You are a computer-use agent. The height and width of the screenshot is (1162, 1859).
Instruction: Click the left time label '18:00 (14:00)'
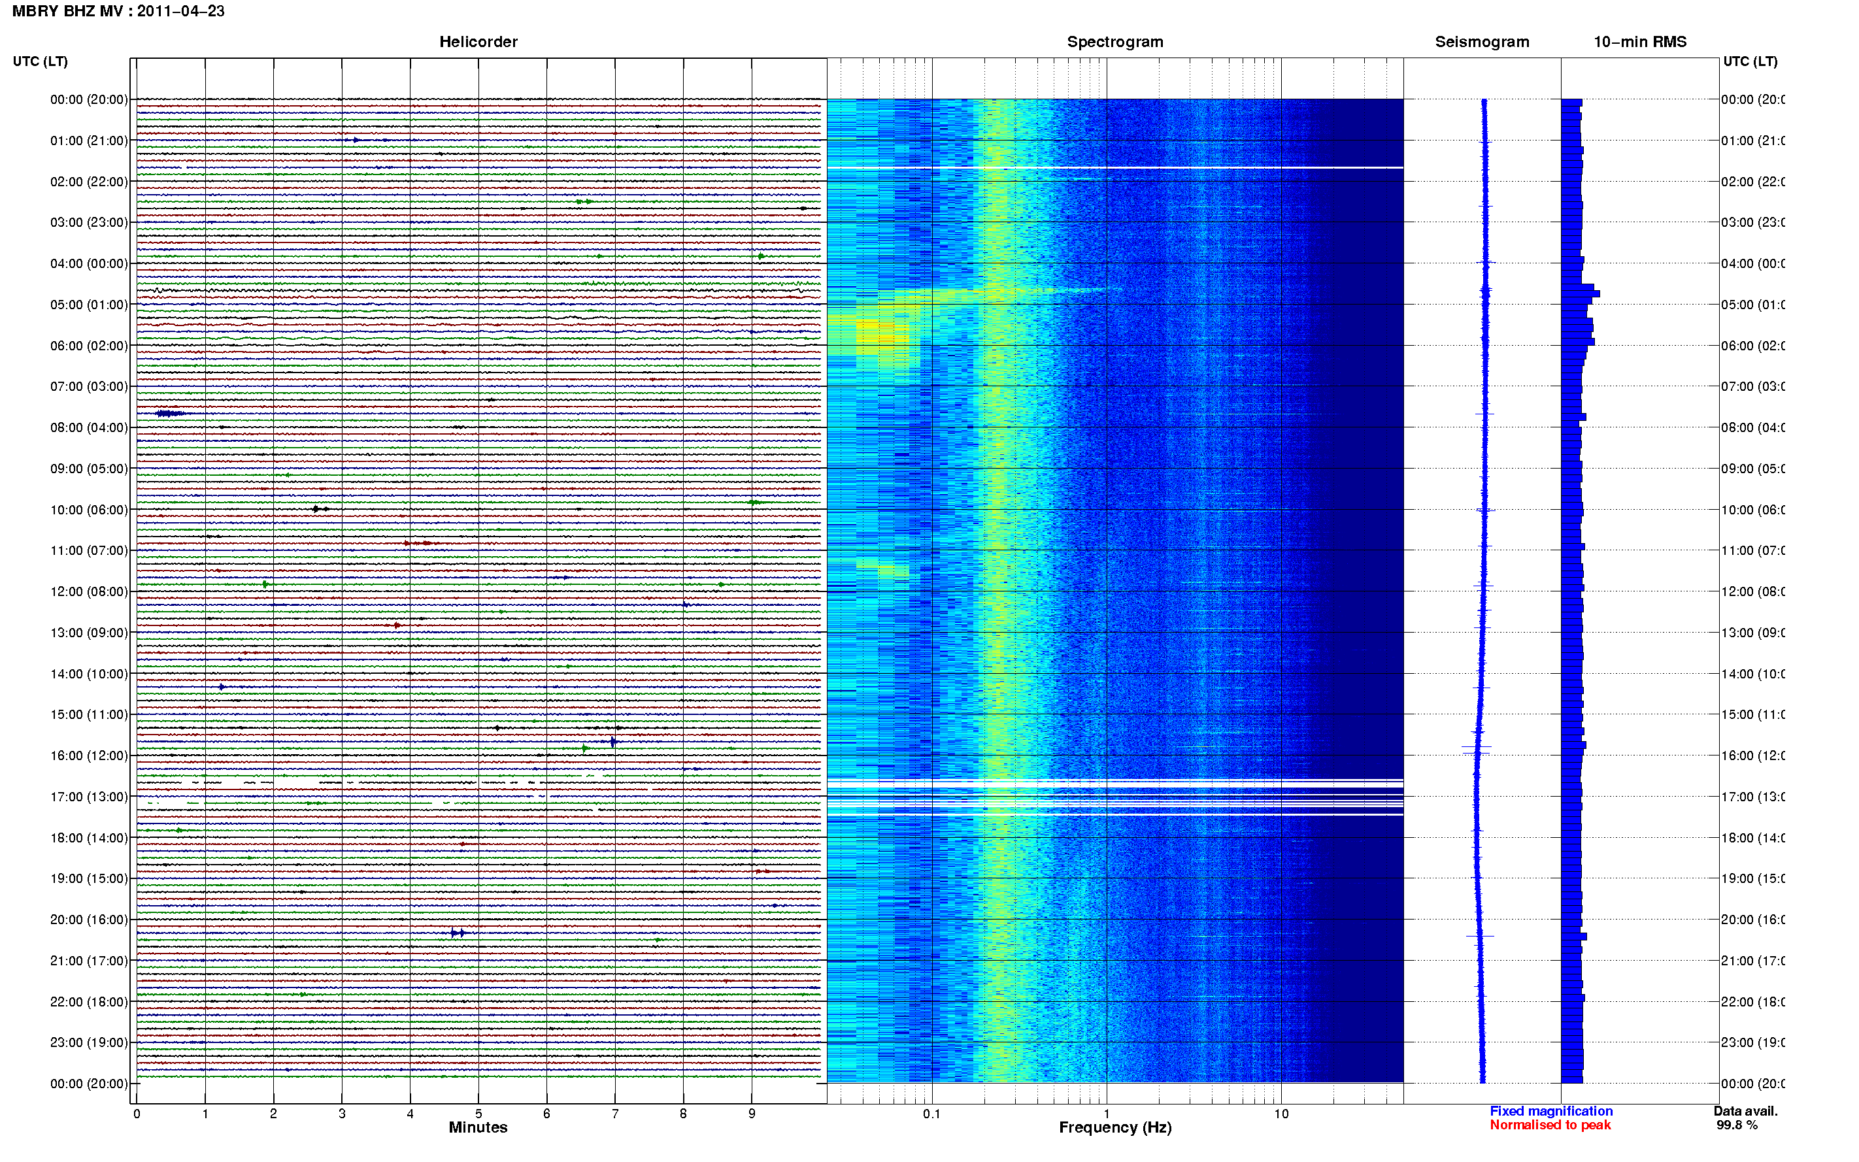(x=89, y=838)
